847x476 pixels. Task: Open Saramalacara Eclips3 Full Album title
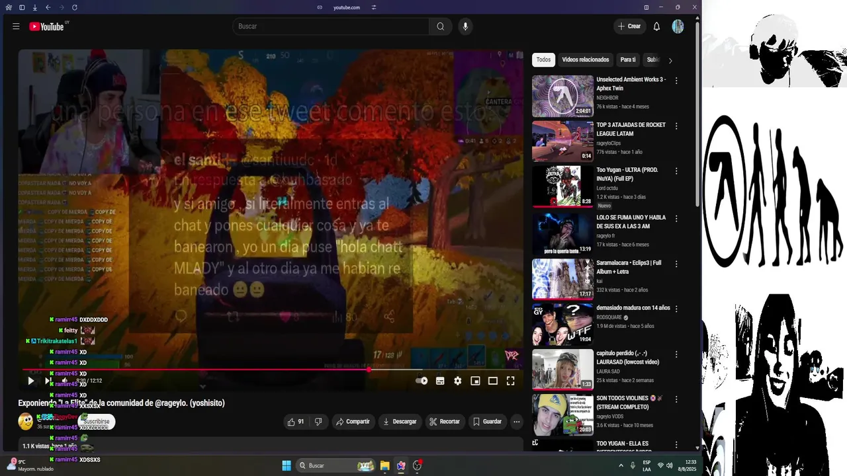(x=629, y=267)
